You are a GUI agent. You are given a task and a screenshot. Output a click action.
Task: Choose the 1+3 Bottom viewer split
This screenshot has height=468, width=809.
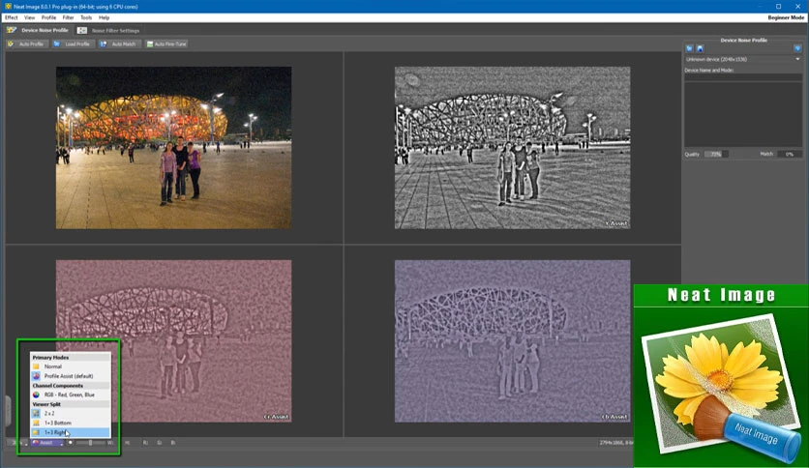(71, 423)
